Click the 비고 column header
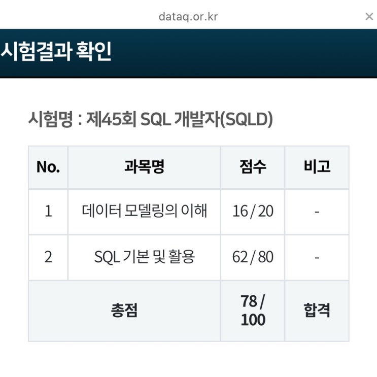This screenshot has height=377, width=377. [317, 167]
